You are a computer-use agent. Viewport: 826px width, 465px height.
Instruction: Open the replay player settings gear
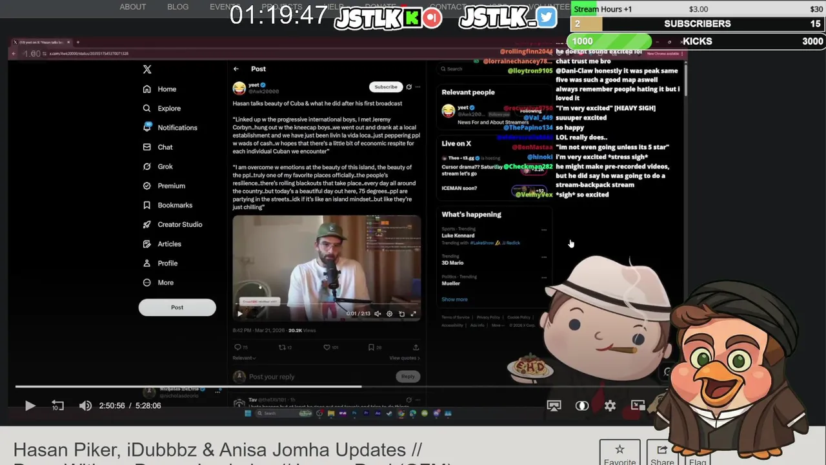[610, 406]
